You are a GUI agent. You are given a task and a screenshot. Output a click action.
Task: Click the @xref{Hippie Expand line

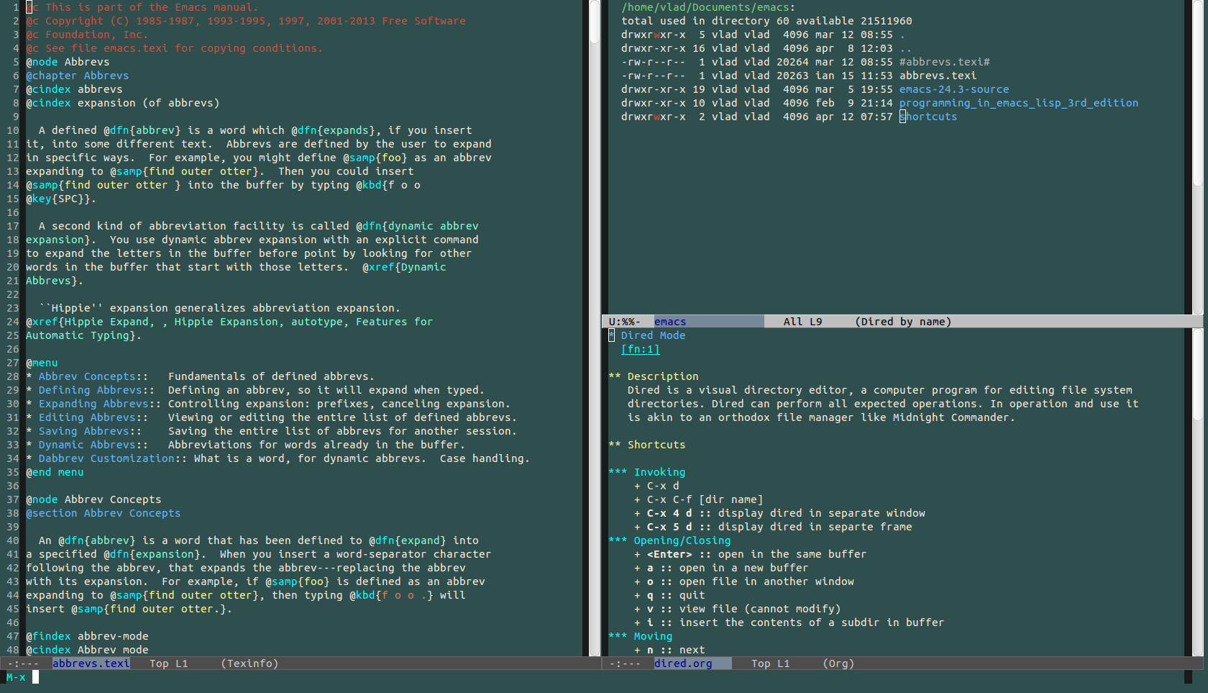229,322
